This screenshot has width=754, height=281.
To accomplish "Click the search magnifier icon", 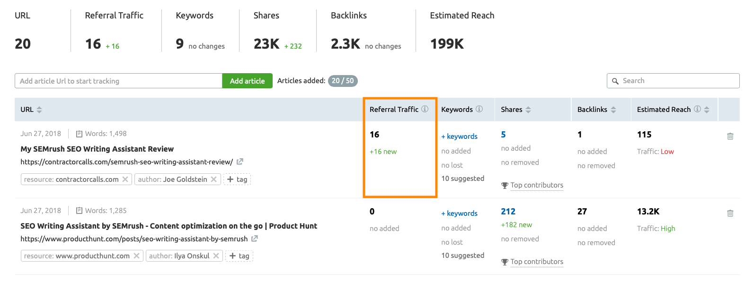I will pos(615,81).
